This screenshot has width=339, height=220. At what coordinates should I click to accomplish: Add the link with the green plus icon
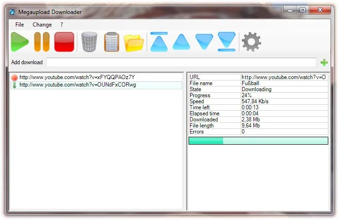coord(324,62)
